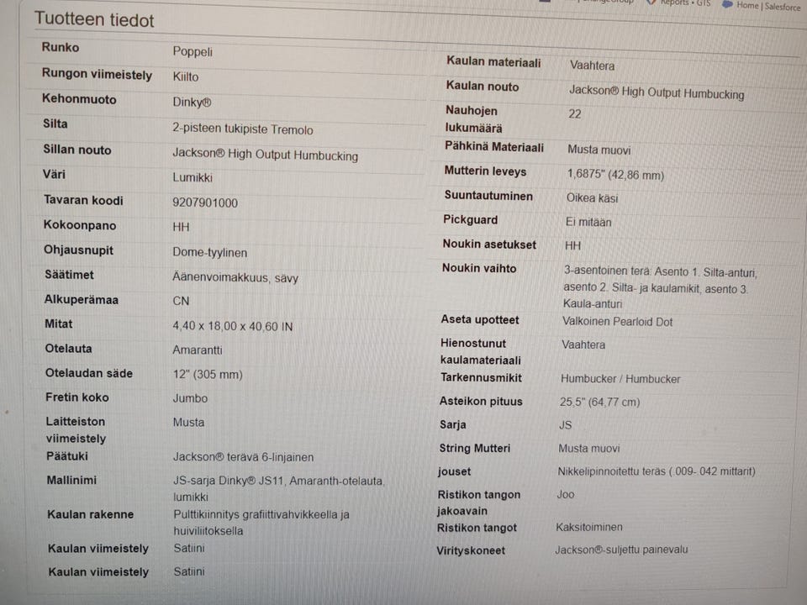
Task: Click the 'Tarkennusmikit' label
Action: pos(481,378)
